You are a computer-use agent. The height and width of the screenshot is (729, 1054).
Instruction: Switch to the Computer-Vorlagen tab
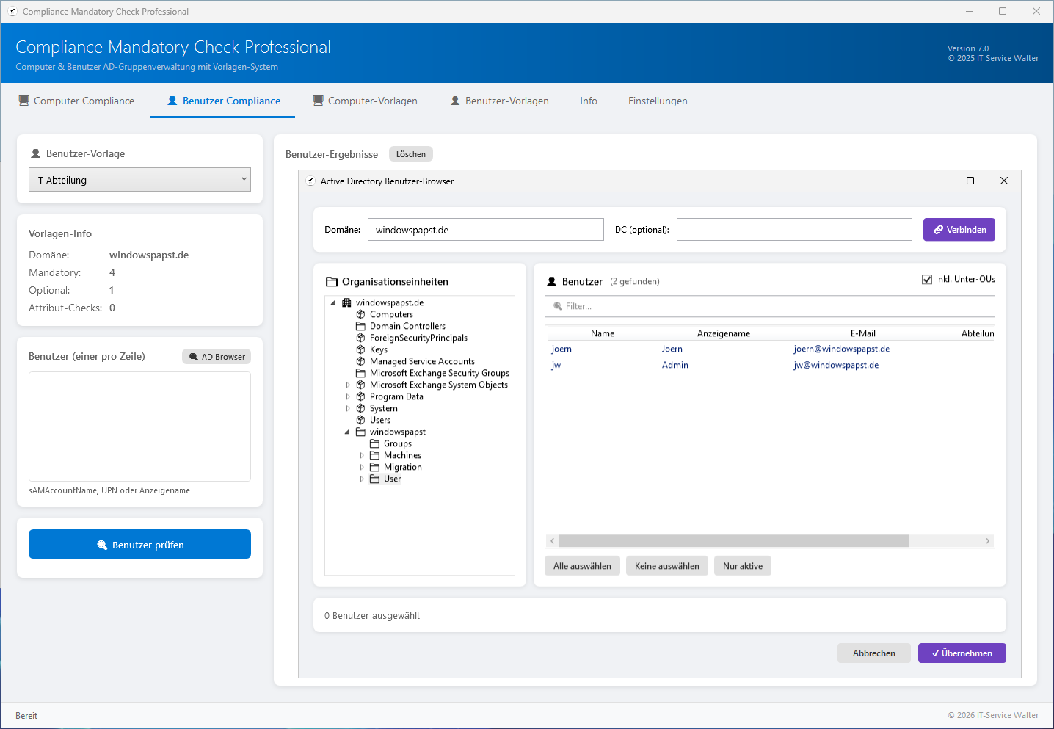365,101
